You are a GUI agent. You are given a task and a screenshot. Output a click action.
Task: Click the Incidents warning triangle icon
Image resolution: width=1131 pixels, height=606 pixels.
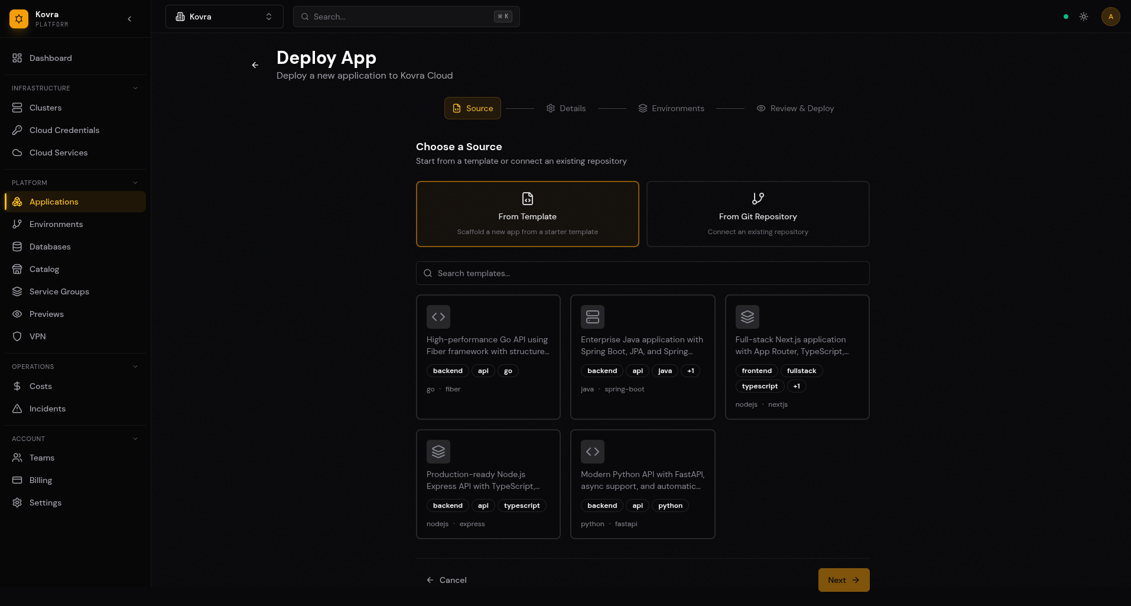[x=17, y=409]
